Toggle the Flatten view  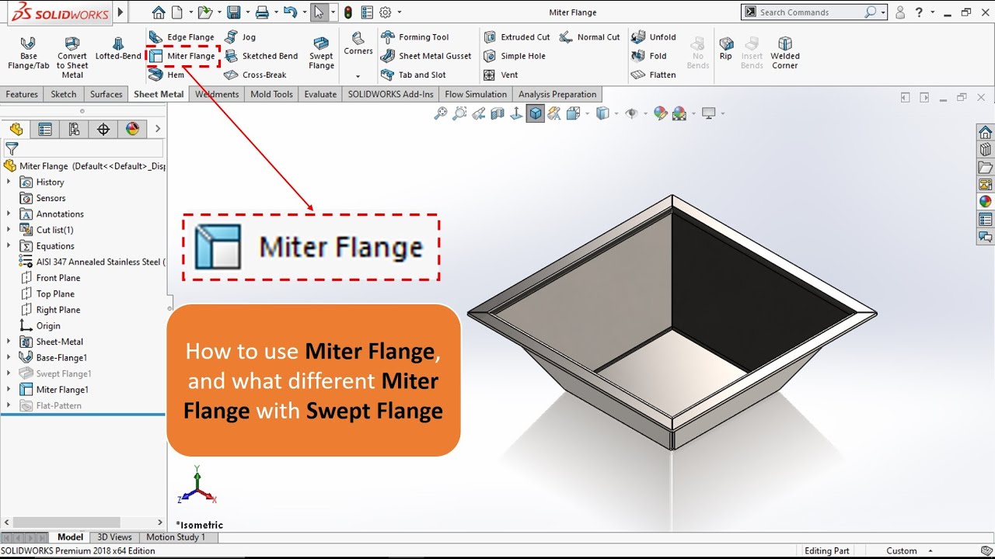point(654,75)
